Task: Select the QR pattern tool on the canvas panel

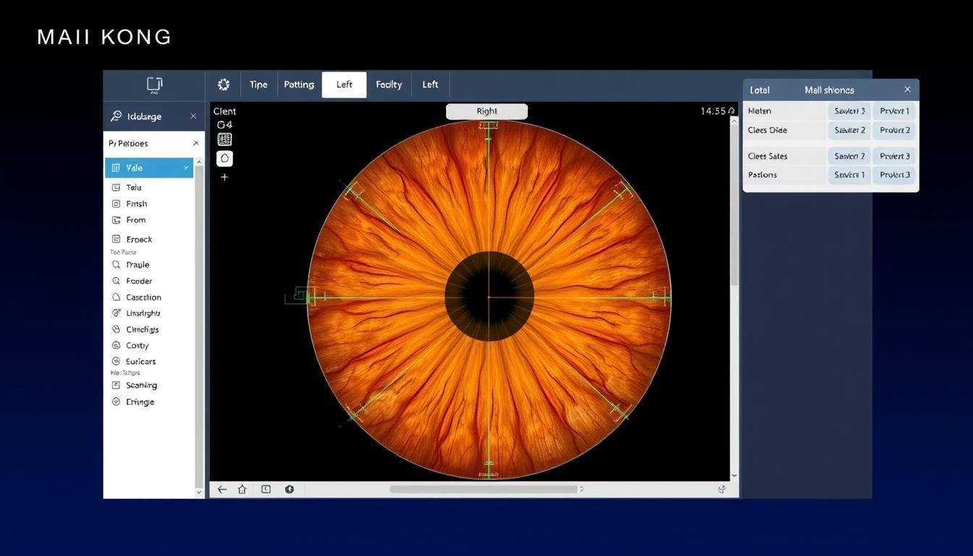Action: click(224, 139)
